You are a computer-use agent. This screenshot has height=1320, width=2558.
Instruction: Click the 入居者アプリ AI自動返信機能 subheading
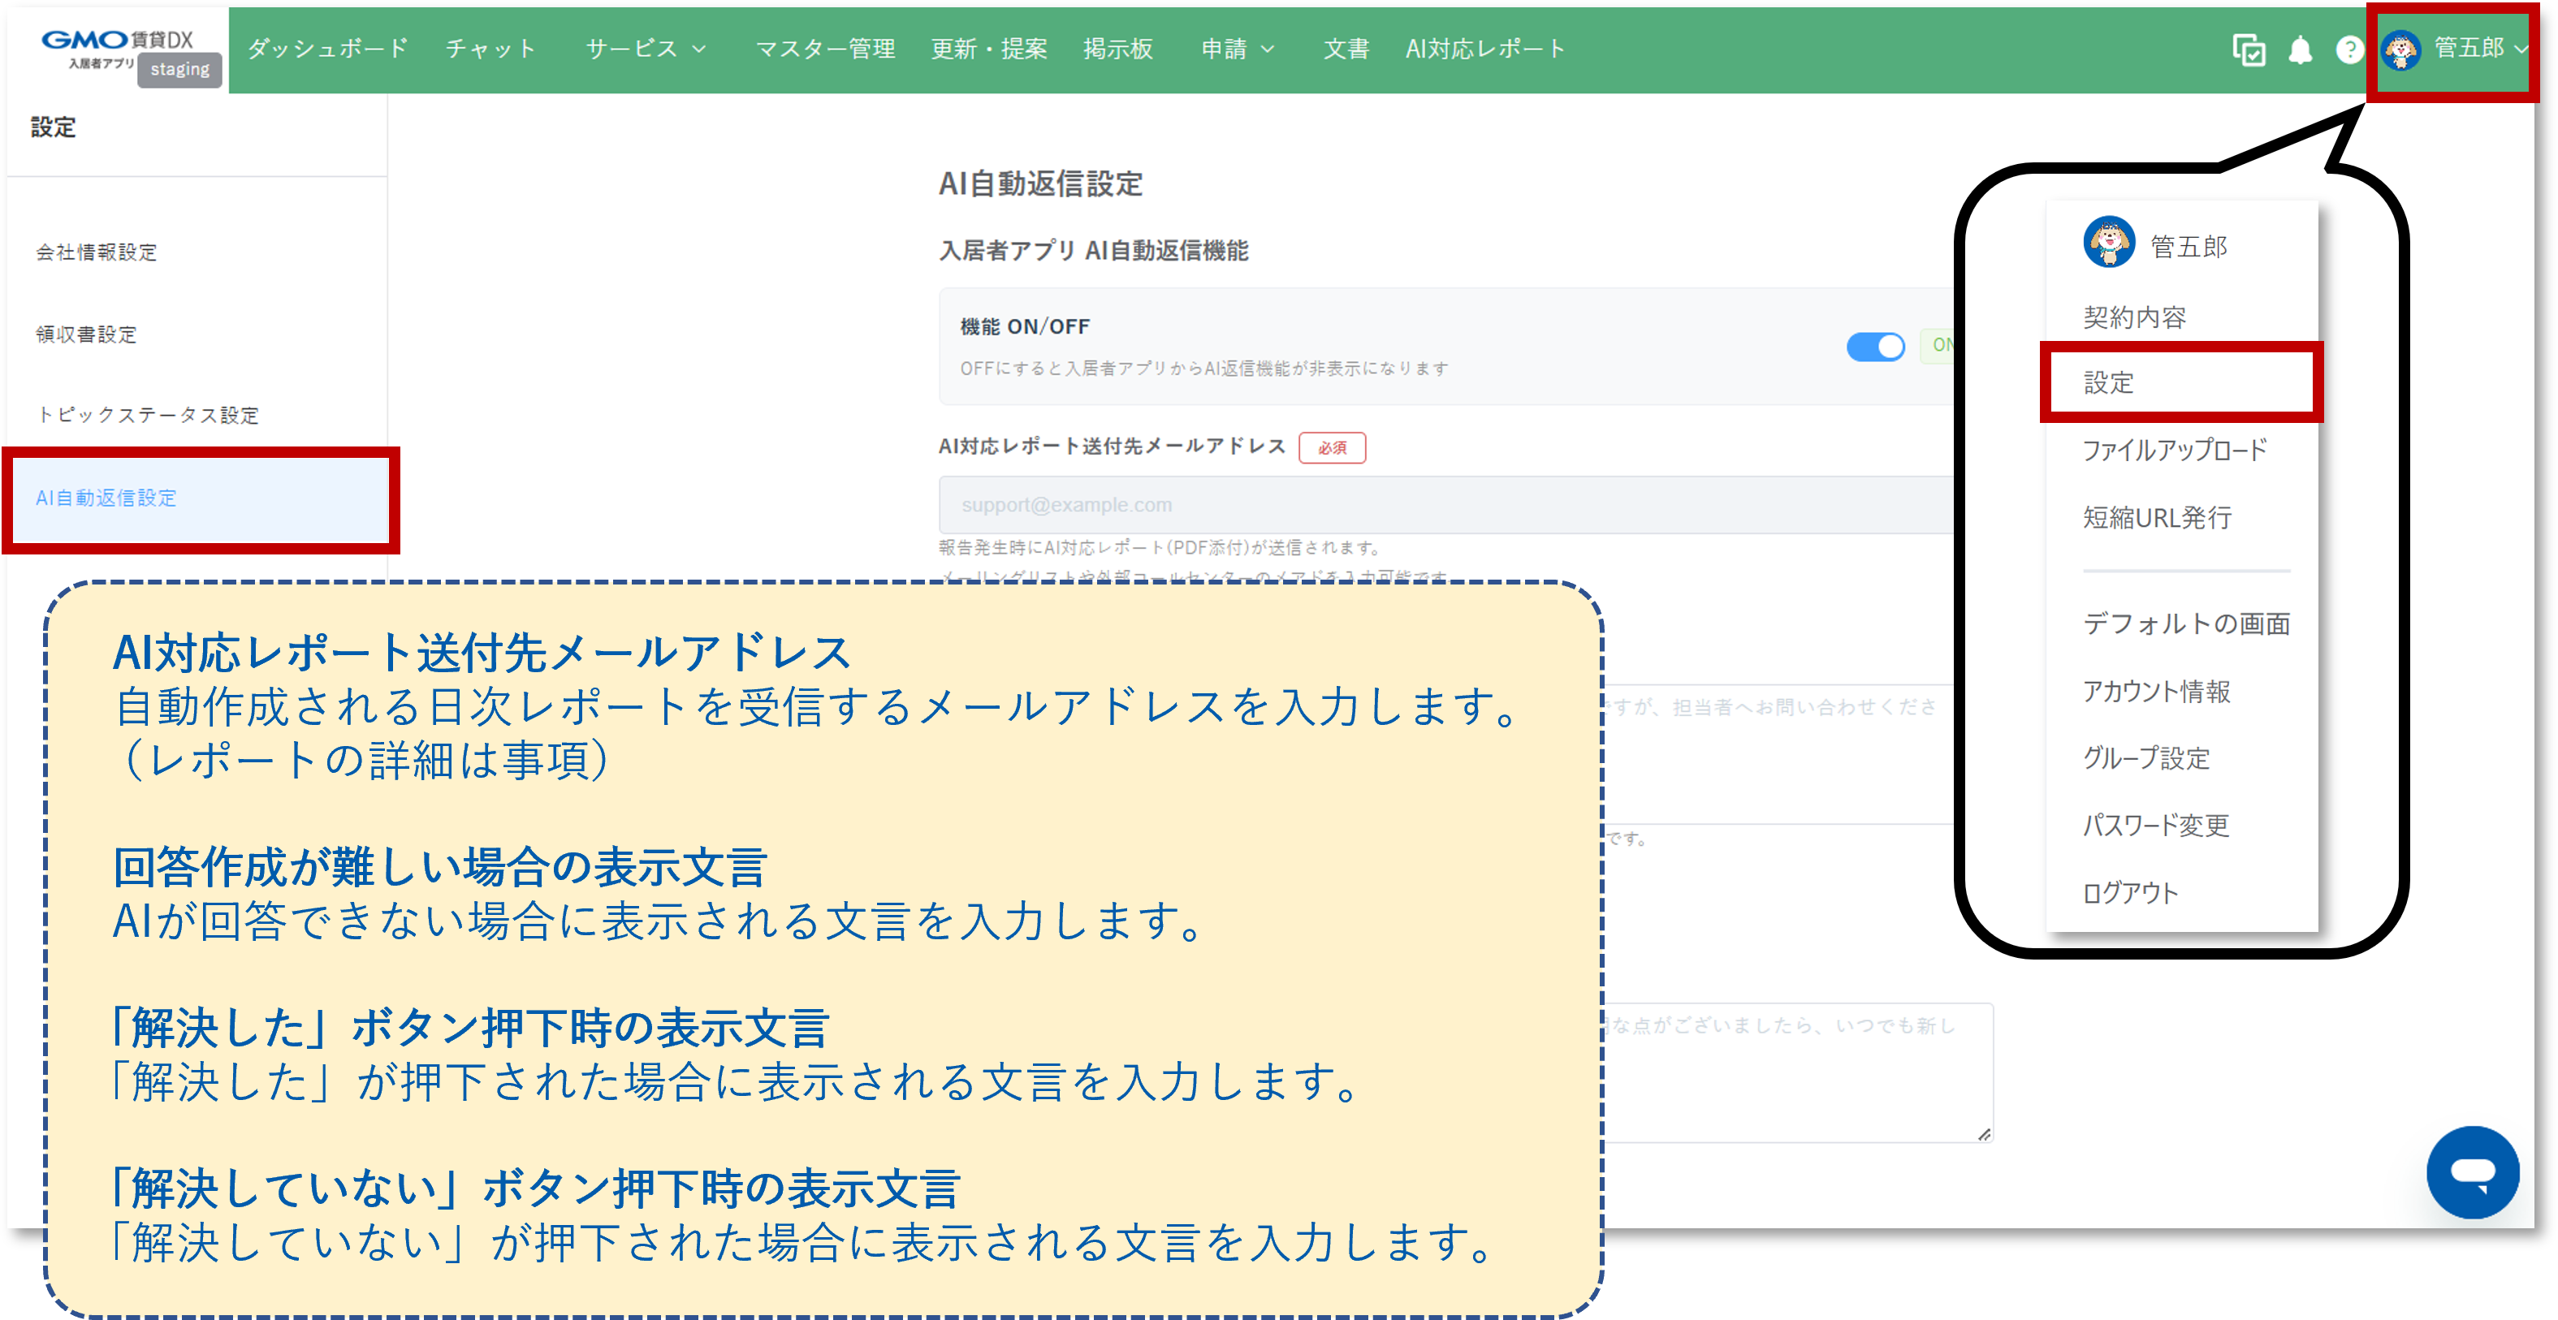(1093, 251)
